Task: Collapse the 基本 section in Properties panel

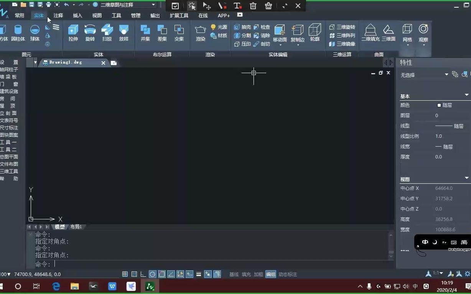Action: pos(466,95)
